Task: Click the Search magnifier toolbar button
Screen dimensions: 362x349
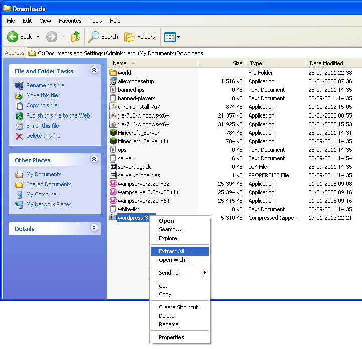Action: click(x=103, y=37)
